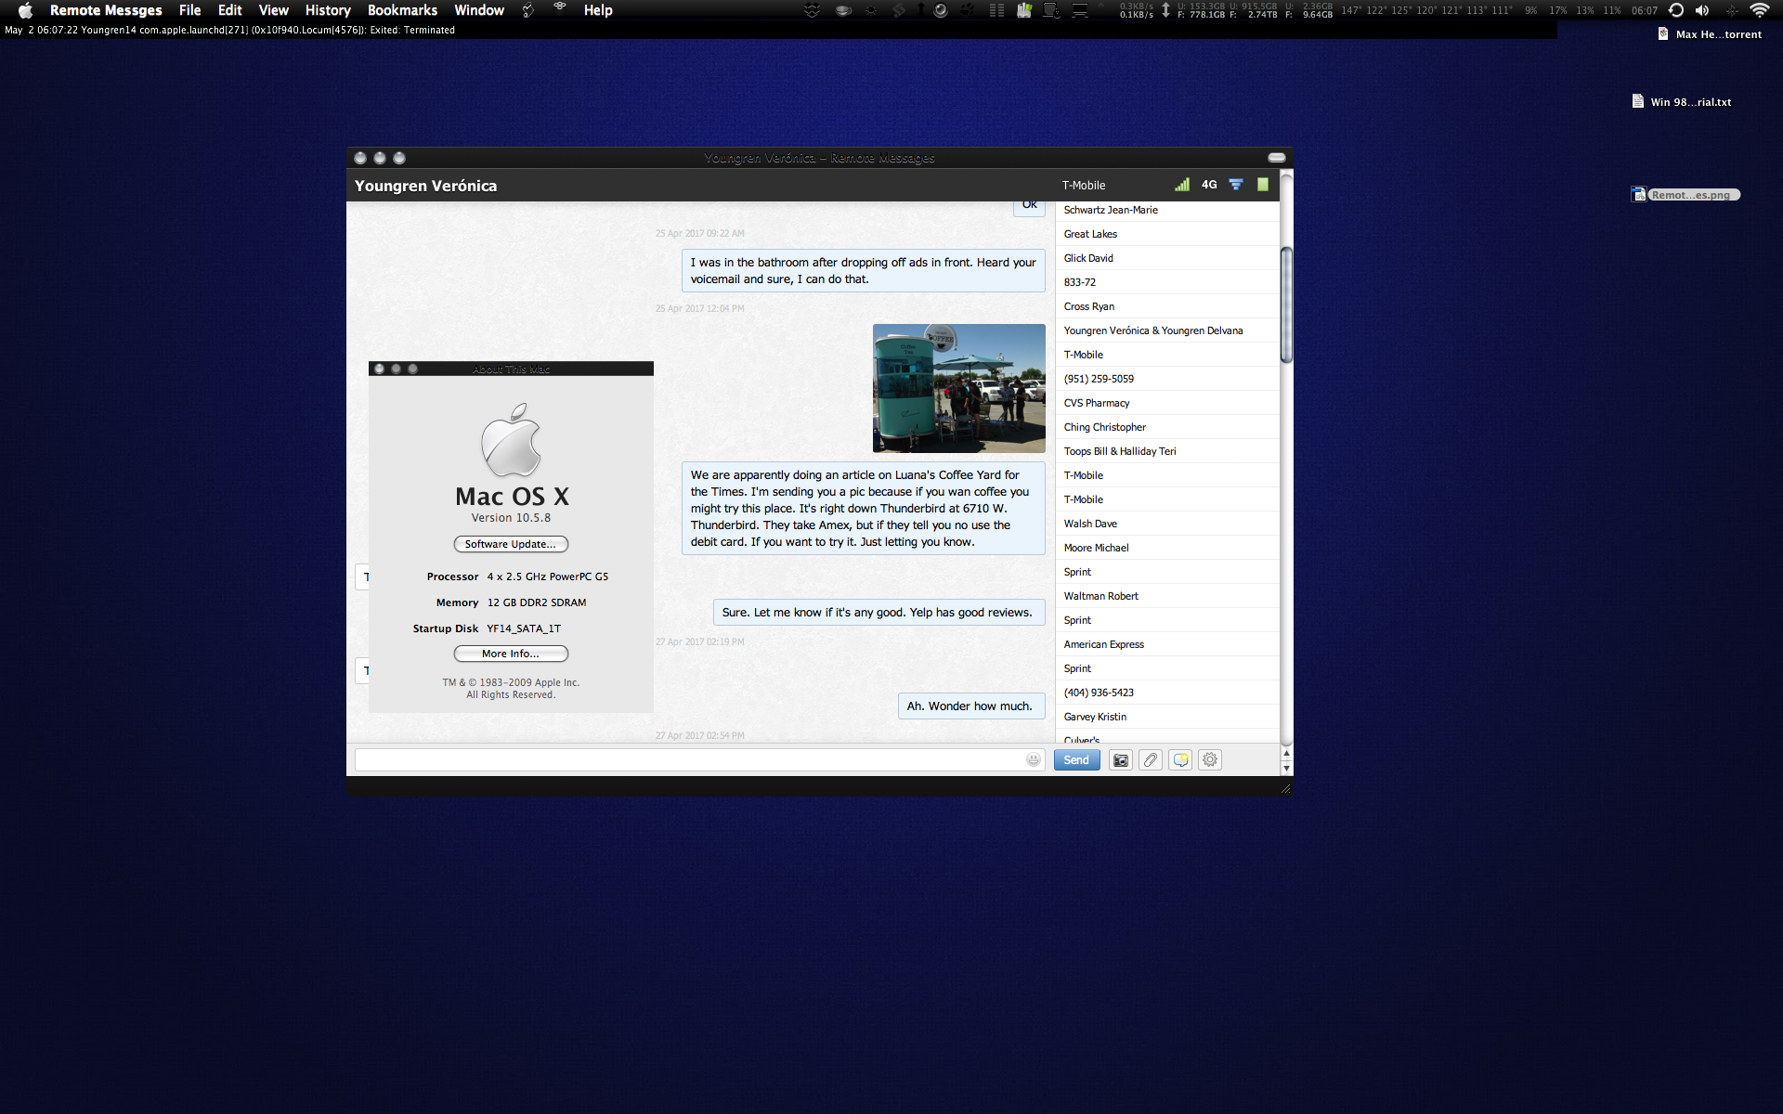Toggle the toolbar pill button in title bar
The height and width of the screenshot is (1114, 1783).
pos(1277,158)
